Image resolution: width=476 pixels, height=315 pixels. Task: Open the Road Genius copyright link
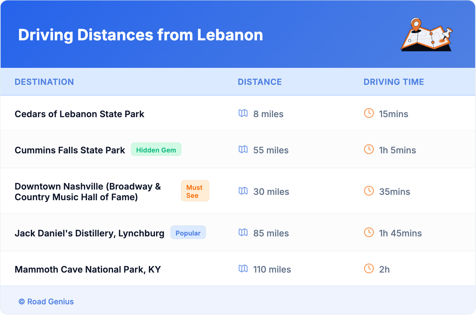(46, 302)
